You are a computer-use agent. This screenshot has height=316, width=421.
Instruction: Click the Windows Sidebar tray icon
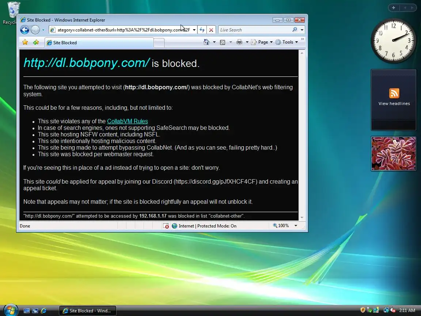(376, 311)
